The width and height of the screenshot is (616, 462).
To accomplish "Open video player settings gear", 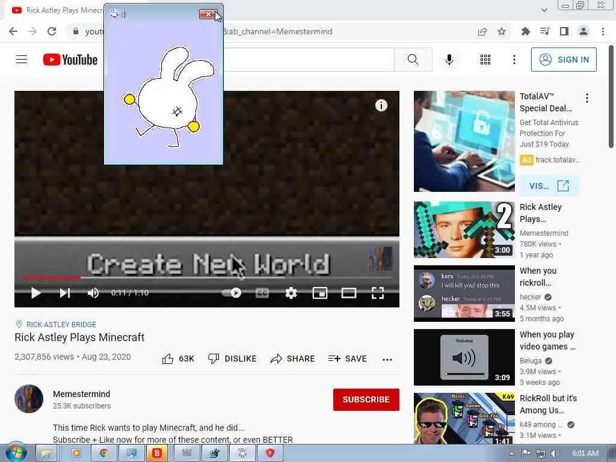I will point(291,293).
